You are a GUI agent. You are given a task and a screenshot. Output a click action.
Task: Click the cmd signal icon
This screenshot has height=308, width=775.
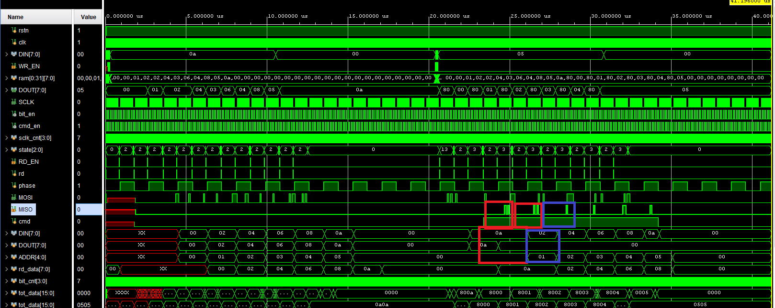(14, 221)
